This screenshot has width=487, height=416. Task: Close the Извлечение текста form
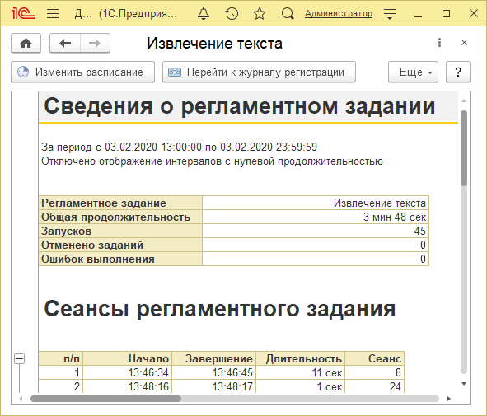[464, 43]
